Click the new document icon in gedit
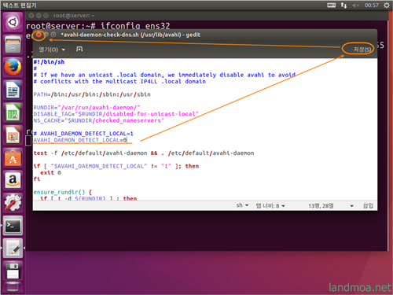 tap(79, 49)
